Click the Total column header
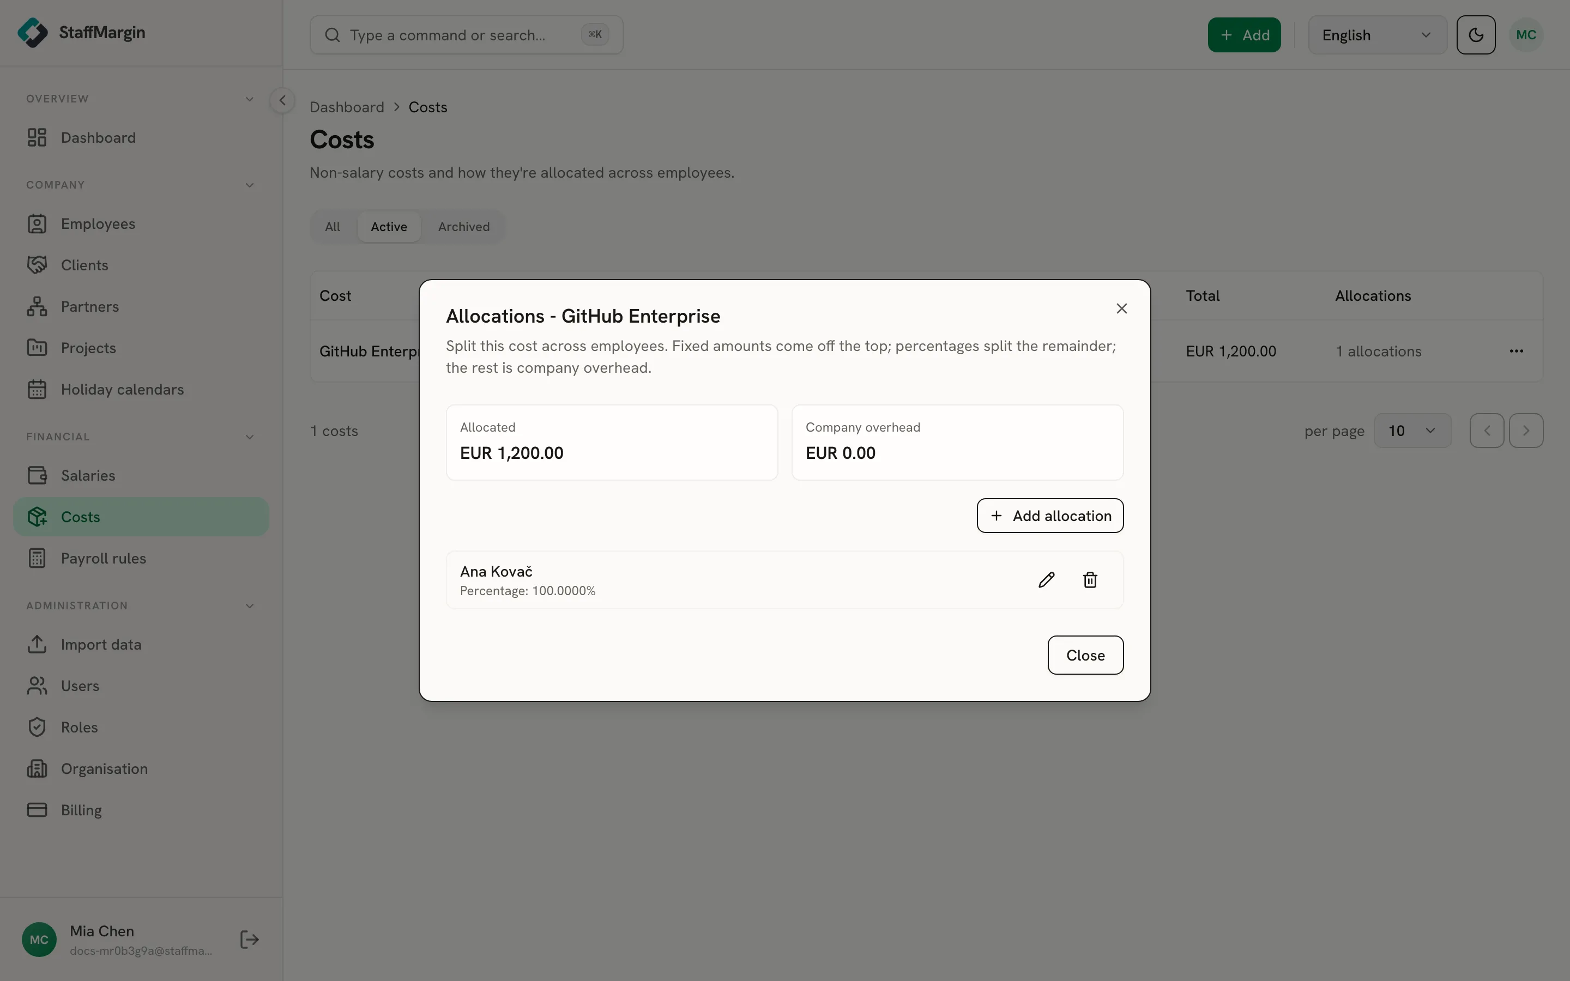Image resolution: width=1570 pixels, height=981 pixels. tap(1203, 296)
